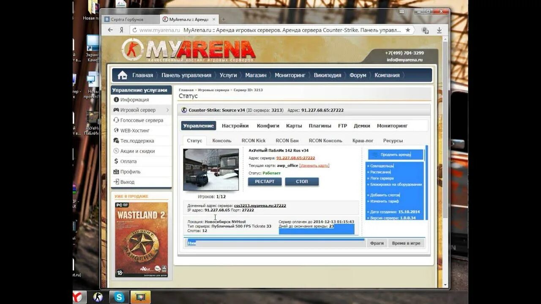Switch to the Конфиги section tab
The width and height of the screenshot is (541, 304).
pyautogui.click(x=268, y=126)
